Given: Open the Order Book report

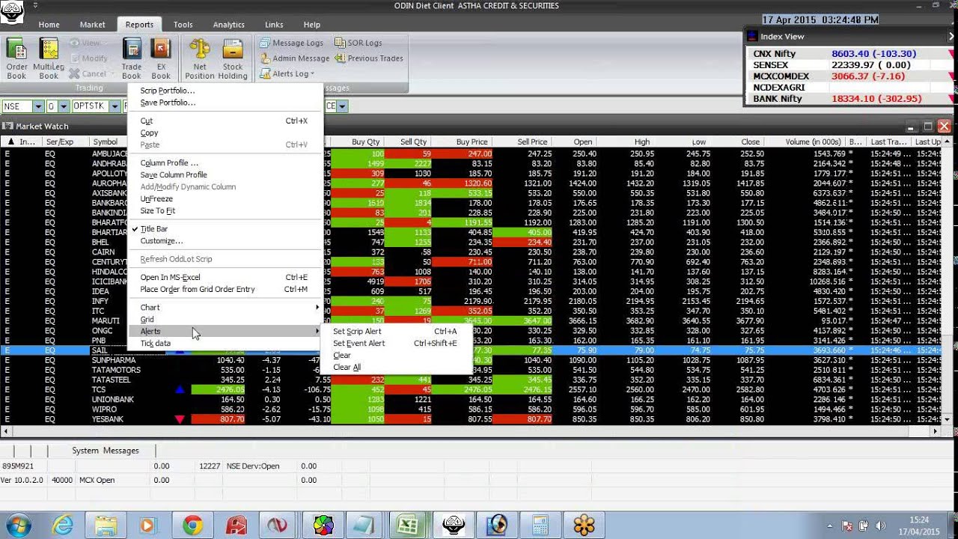Looking at the screenshot, I should coord(16,59).
